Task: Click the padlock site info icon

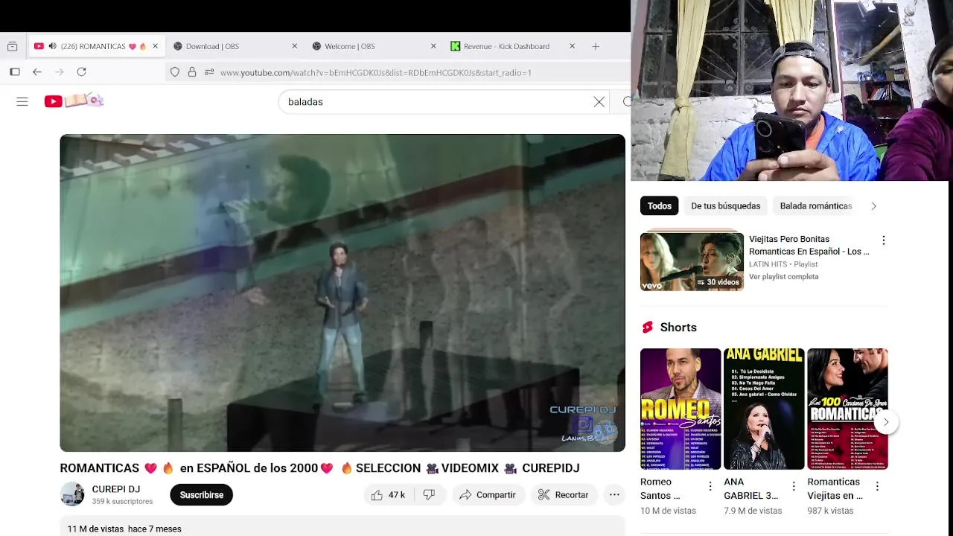Action: pyautogui.click(x=192, y=72)
